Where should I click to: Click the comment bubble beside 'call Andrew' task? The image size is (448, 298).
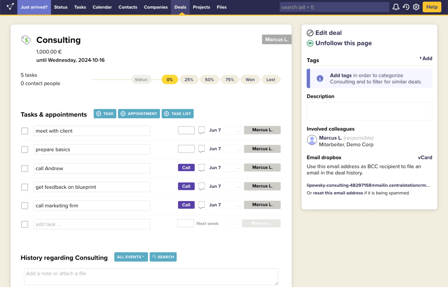[x=201, y=168]
